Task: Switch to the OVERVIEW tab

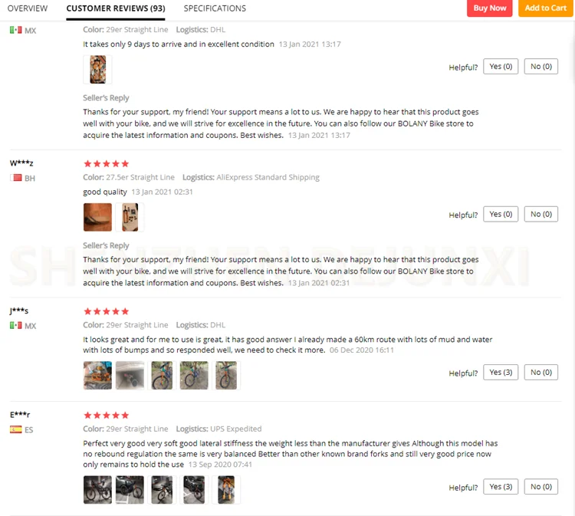Action: point(28,8)
